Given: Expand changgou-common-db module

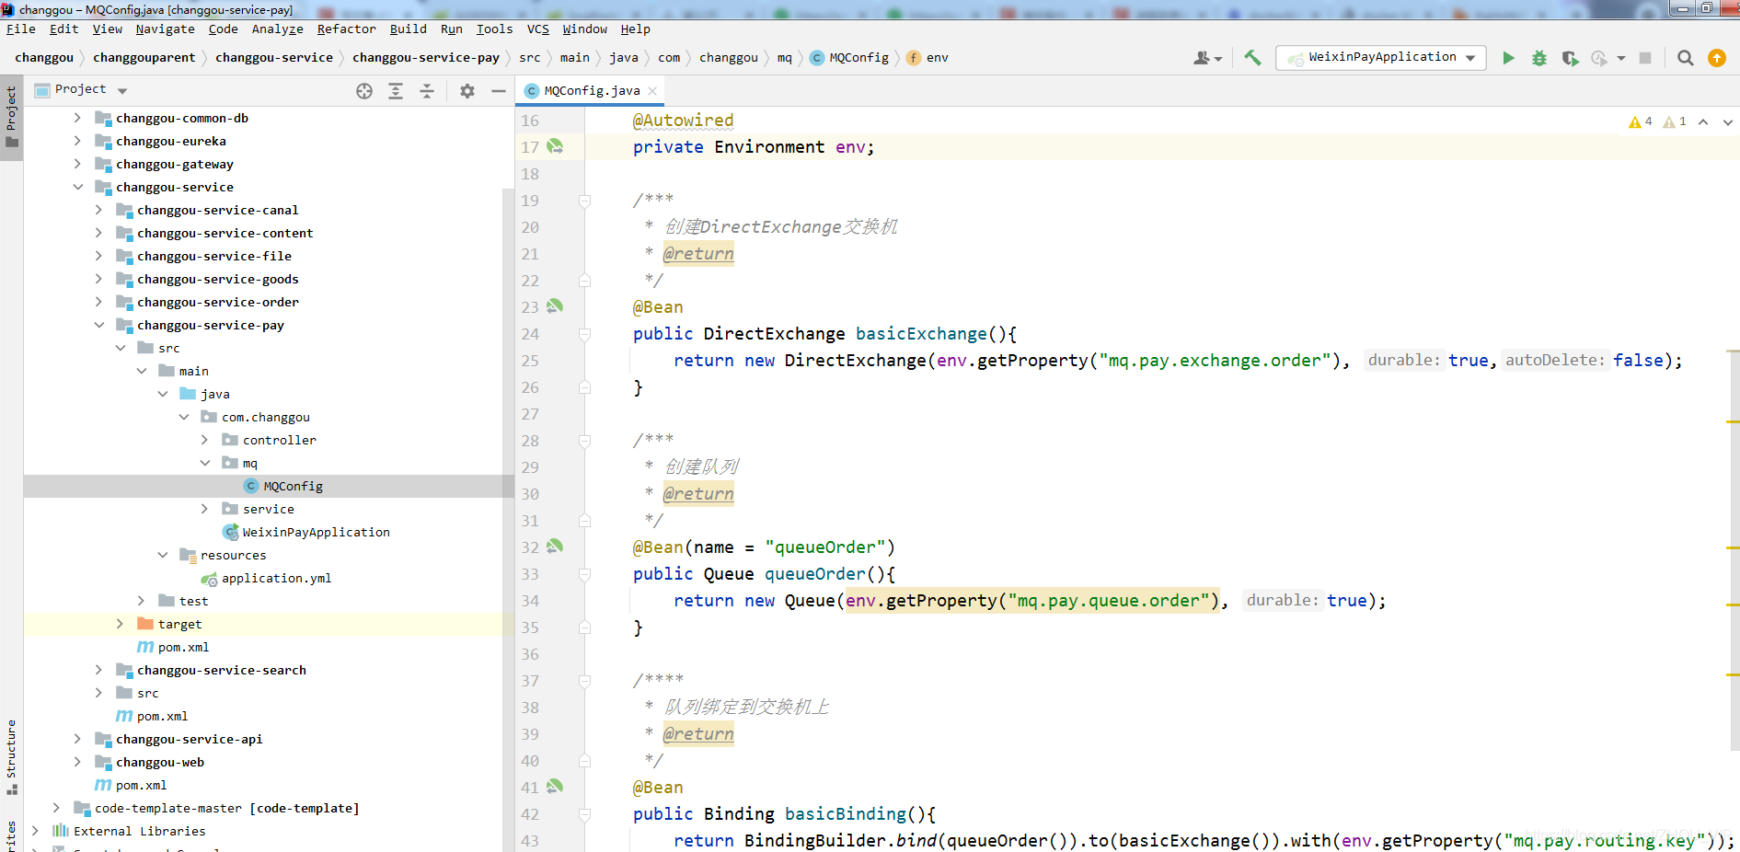Looking at the screenshot, I should point(77,118).
